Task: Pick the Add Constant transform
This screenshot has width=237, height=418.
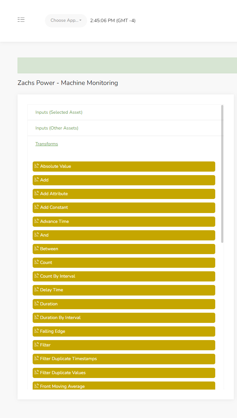Action: 124,208
